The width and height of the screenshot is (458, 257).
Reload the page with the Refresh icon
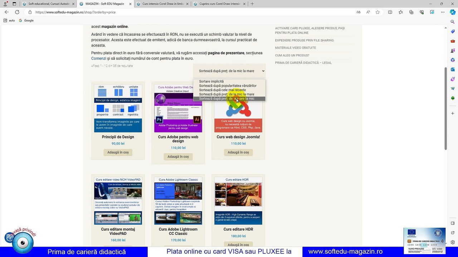click(17, 12)
